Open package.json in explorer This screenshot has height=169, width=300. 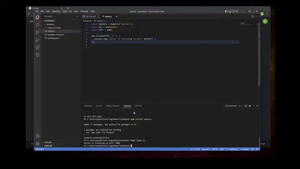(x=61, y=38)
